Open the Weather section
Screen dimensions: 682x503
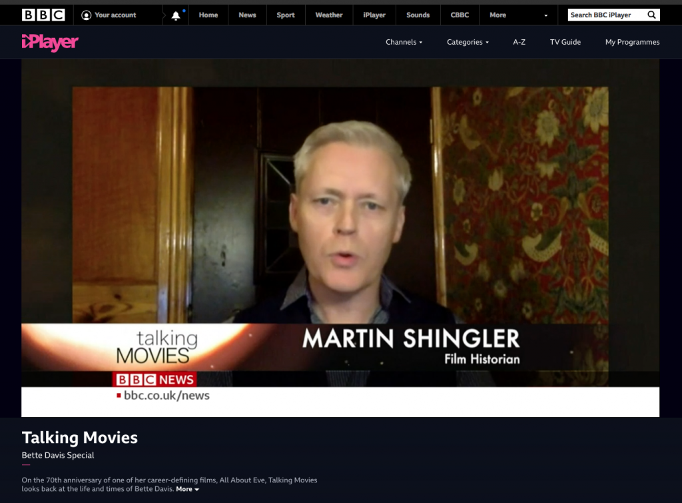point(329,15)
